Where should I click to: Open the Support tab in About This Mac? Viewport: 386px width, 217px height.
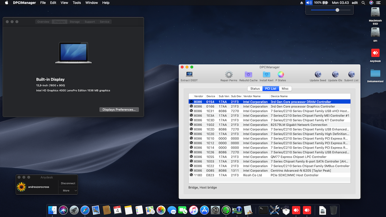90,22
